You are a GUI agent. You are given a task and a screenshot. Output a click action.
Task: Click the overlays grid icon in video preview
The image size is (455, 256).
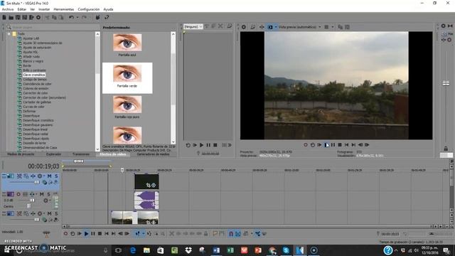(326, 27)
